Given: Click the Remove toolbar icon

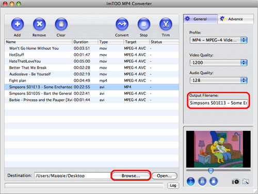Looking at the screenshot, I should tap(39, 24).
